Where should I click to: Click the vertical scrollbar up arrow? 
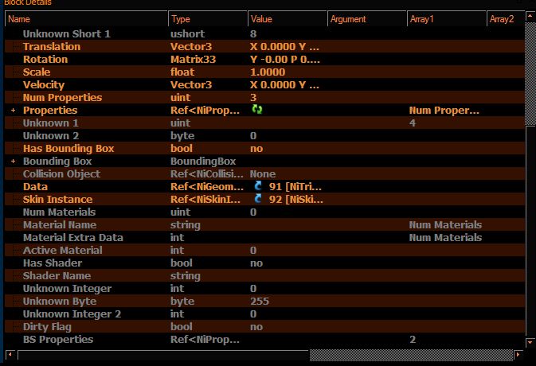pyautogui.click(x=530, y=16)
